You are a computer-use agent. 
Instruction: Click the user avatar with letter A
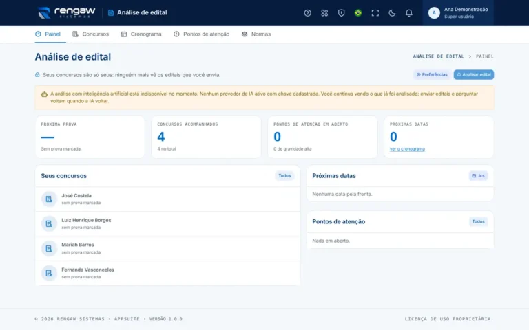[434, 13]
